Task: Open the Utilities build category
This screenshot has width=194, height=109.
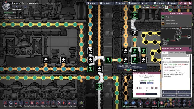Action: click(59, 103)
